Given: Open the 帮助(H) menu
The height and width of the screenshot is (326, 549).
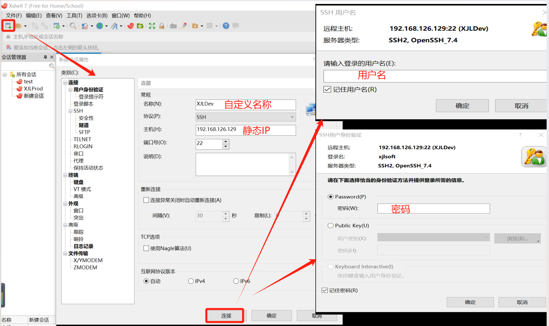Looking at the screenshot, I should point(142,16).
